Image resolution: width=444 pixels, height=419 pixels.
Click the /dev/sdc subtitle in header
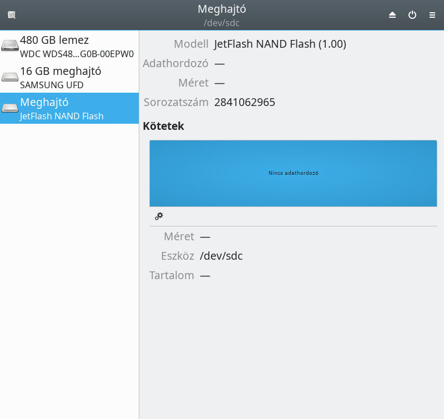[x=221, y=23]
